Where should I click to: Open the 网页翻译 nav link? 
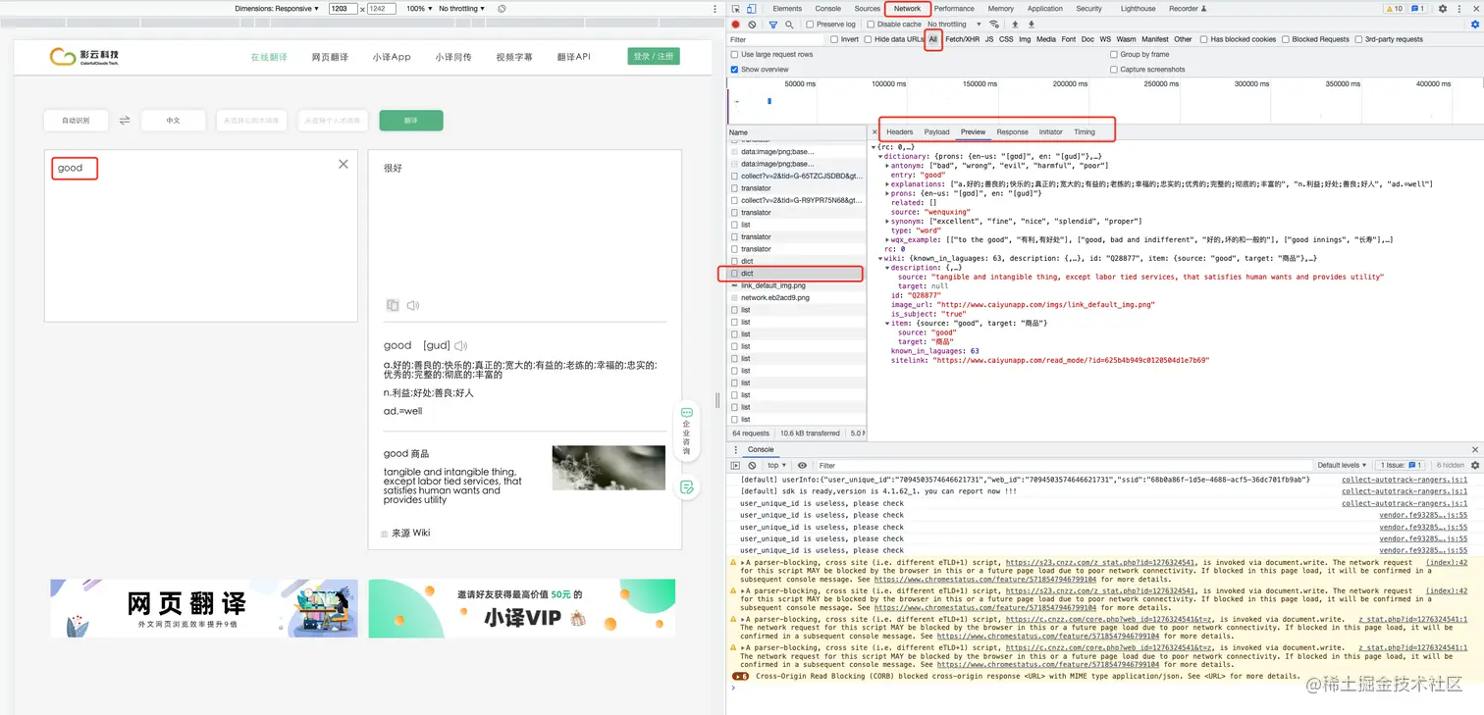330,57
